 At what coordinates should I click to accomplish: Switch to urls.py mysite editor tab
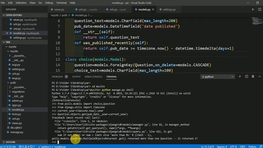click(86, 9)
